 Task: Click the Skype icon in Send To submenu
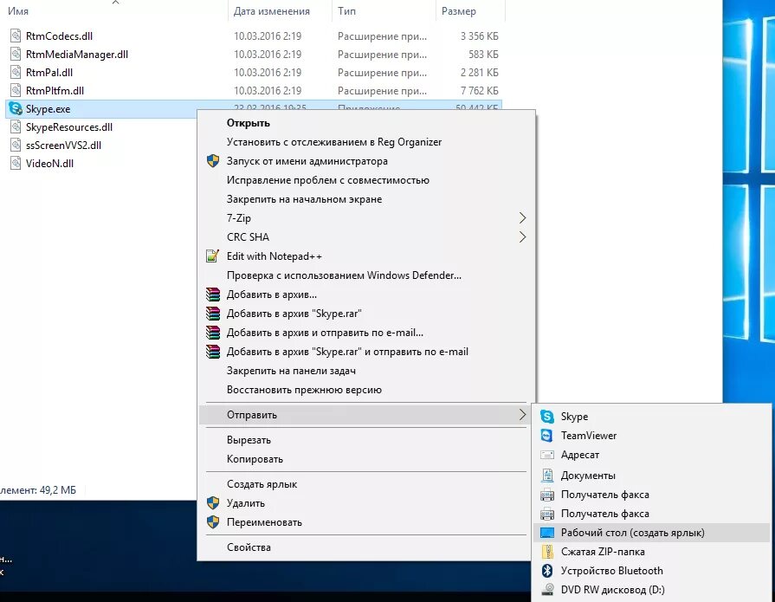click(x=547, y=416)
